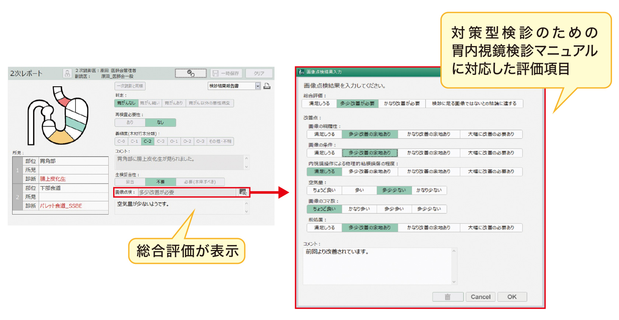Select 胃がんなし judgment option
Viewport: 619px width, 320px height.
pos(126,103)
